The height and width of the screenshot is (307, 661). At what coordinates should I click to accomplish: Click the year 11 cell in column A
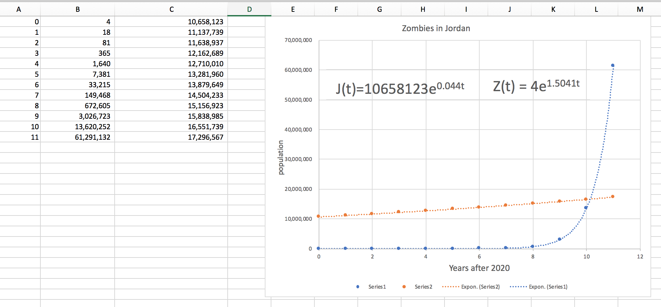click(20, 137)
